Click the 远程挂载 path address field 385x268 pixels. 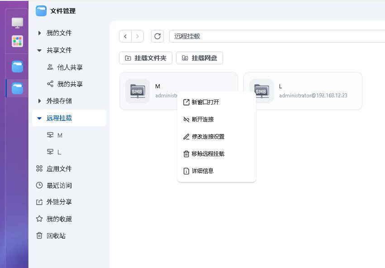tap(276, 36)
